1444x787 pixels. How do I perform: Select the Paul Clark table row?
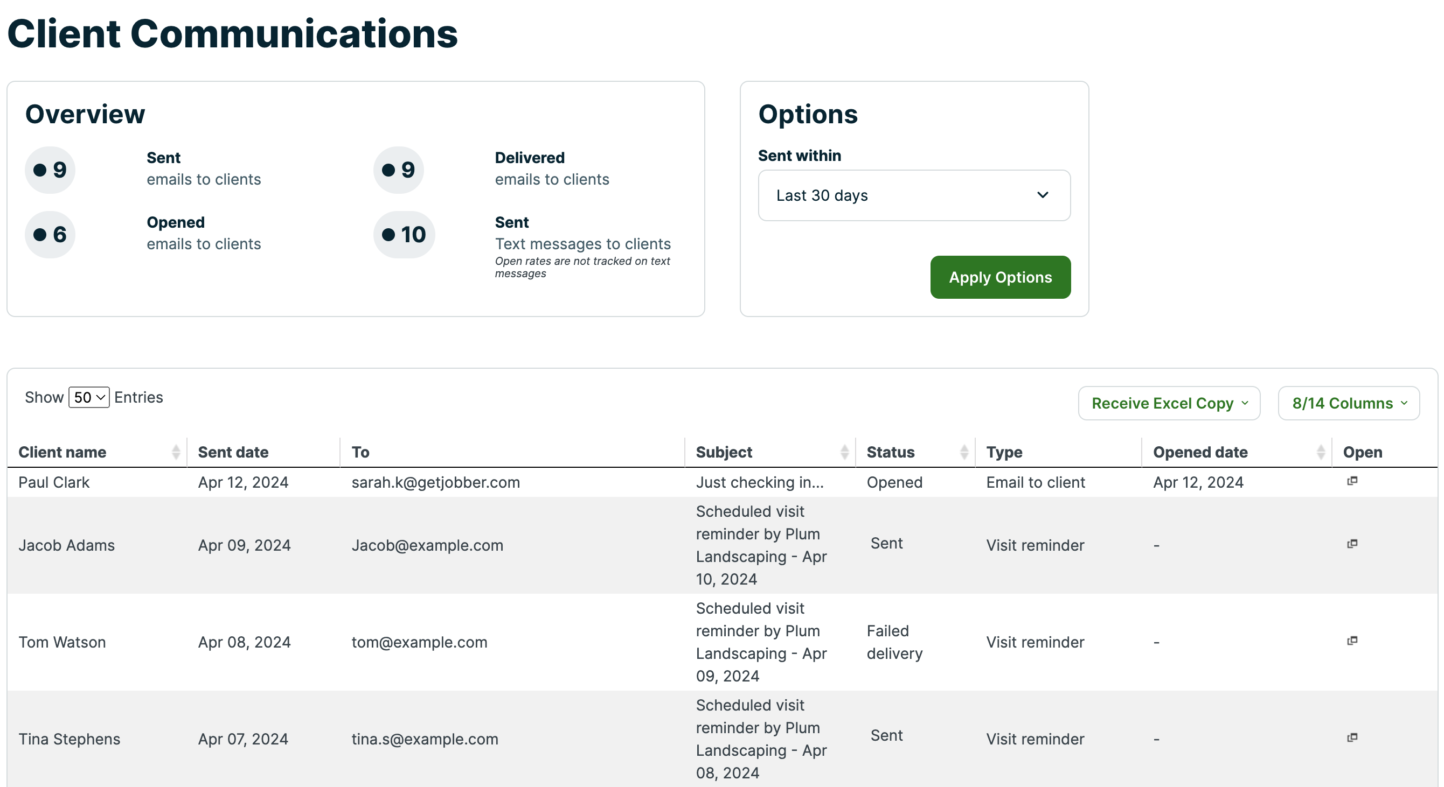pyautogui.click(x=54, y=482)
